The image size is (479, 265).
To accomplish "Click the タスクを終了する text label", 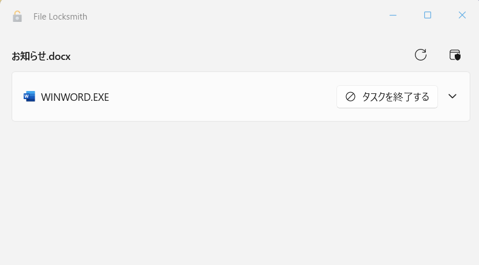I will click(395, 97).
